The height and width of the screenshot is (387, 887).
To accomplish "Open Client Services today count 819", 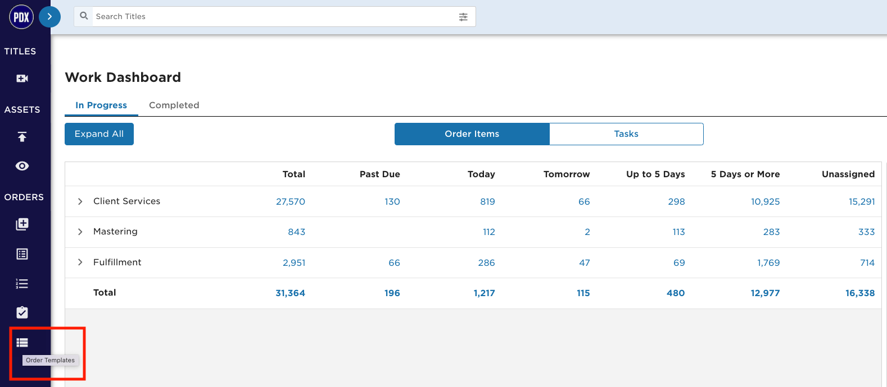I will tap(487, 202).
